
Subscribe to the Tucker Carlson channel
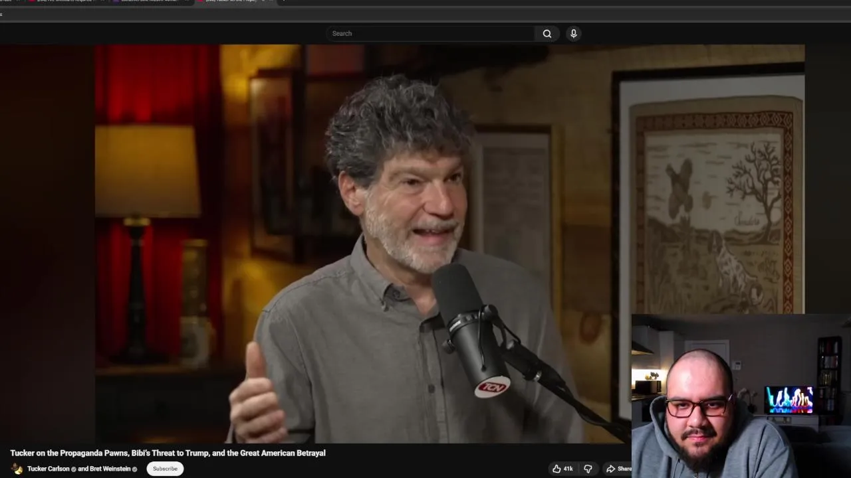165,469
